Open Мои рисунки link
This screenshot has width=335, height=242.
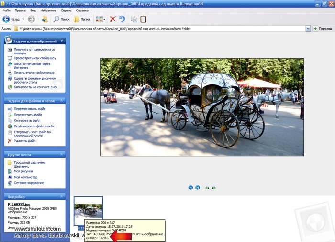click(x=23, y=171)
